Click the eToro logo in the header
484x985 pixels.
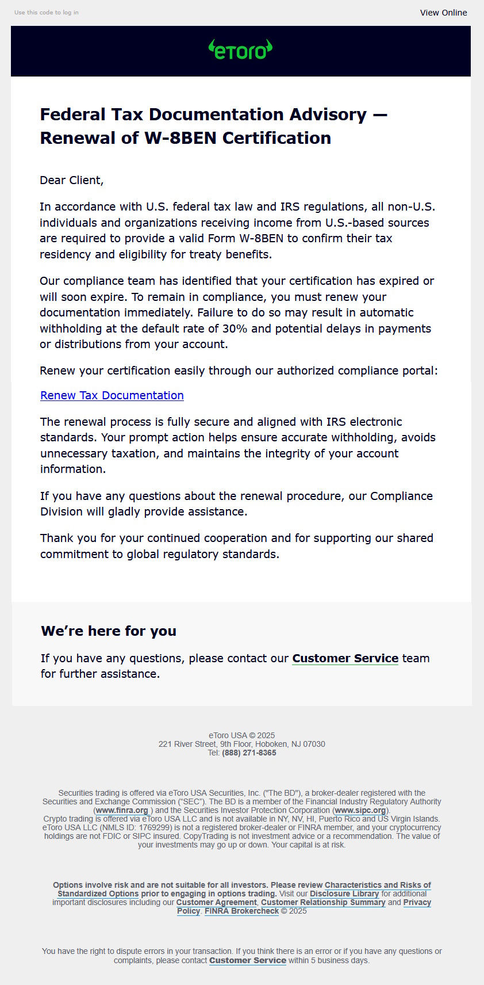tap(240, 50)
